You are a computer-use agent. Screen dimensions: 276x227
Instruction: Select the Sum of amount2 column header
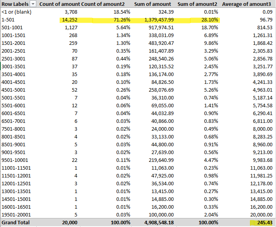tap(197, 4)
